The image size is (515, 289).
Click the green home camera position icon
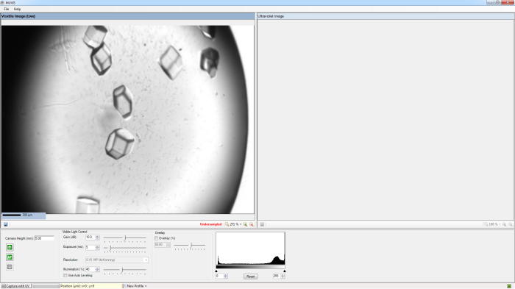[10, 247]
